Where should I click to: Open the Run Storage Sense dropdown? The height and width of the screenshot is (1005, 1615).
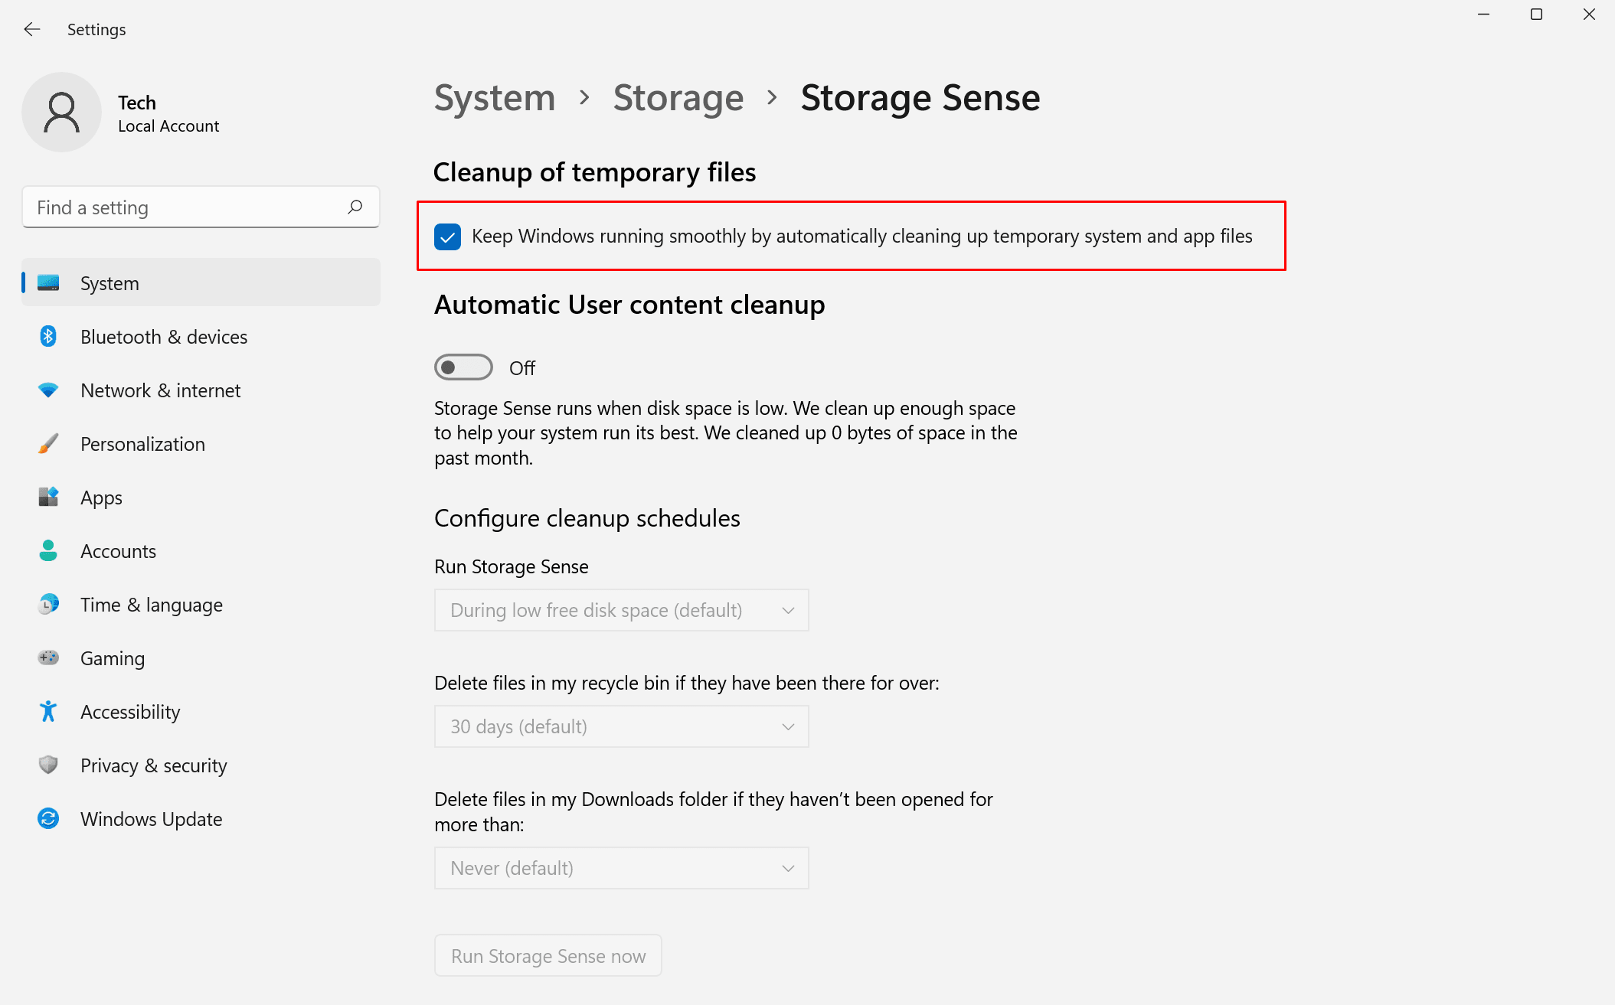620,610
